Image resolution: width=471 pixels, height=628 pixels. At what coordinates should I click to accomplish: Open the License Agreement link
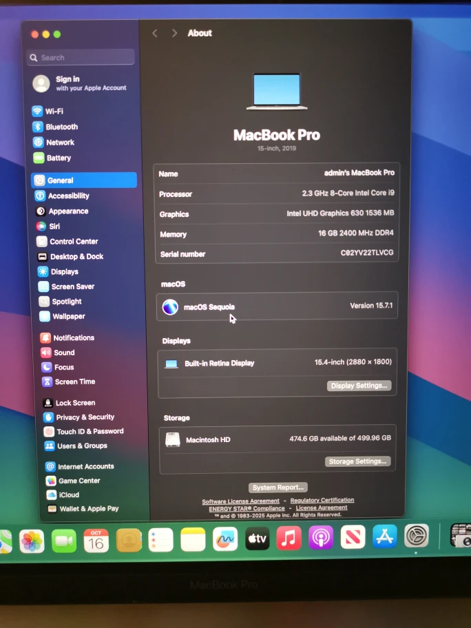point(322,508)
